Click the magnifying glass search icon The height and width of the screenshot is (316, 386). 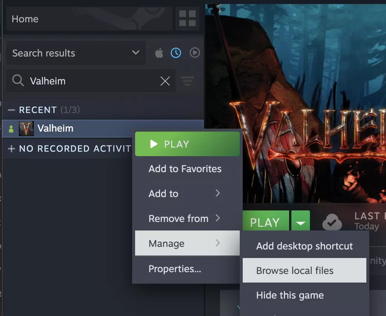tap(18, 80)
